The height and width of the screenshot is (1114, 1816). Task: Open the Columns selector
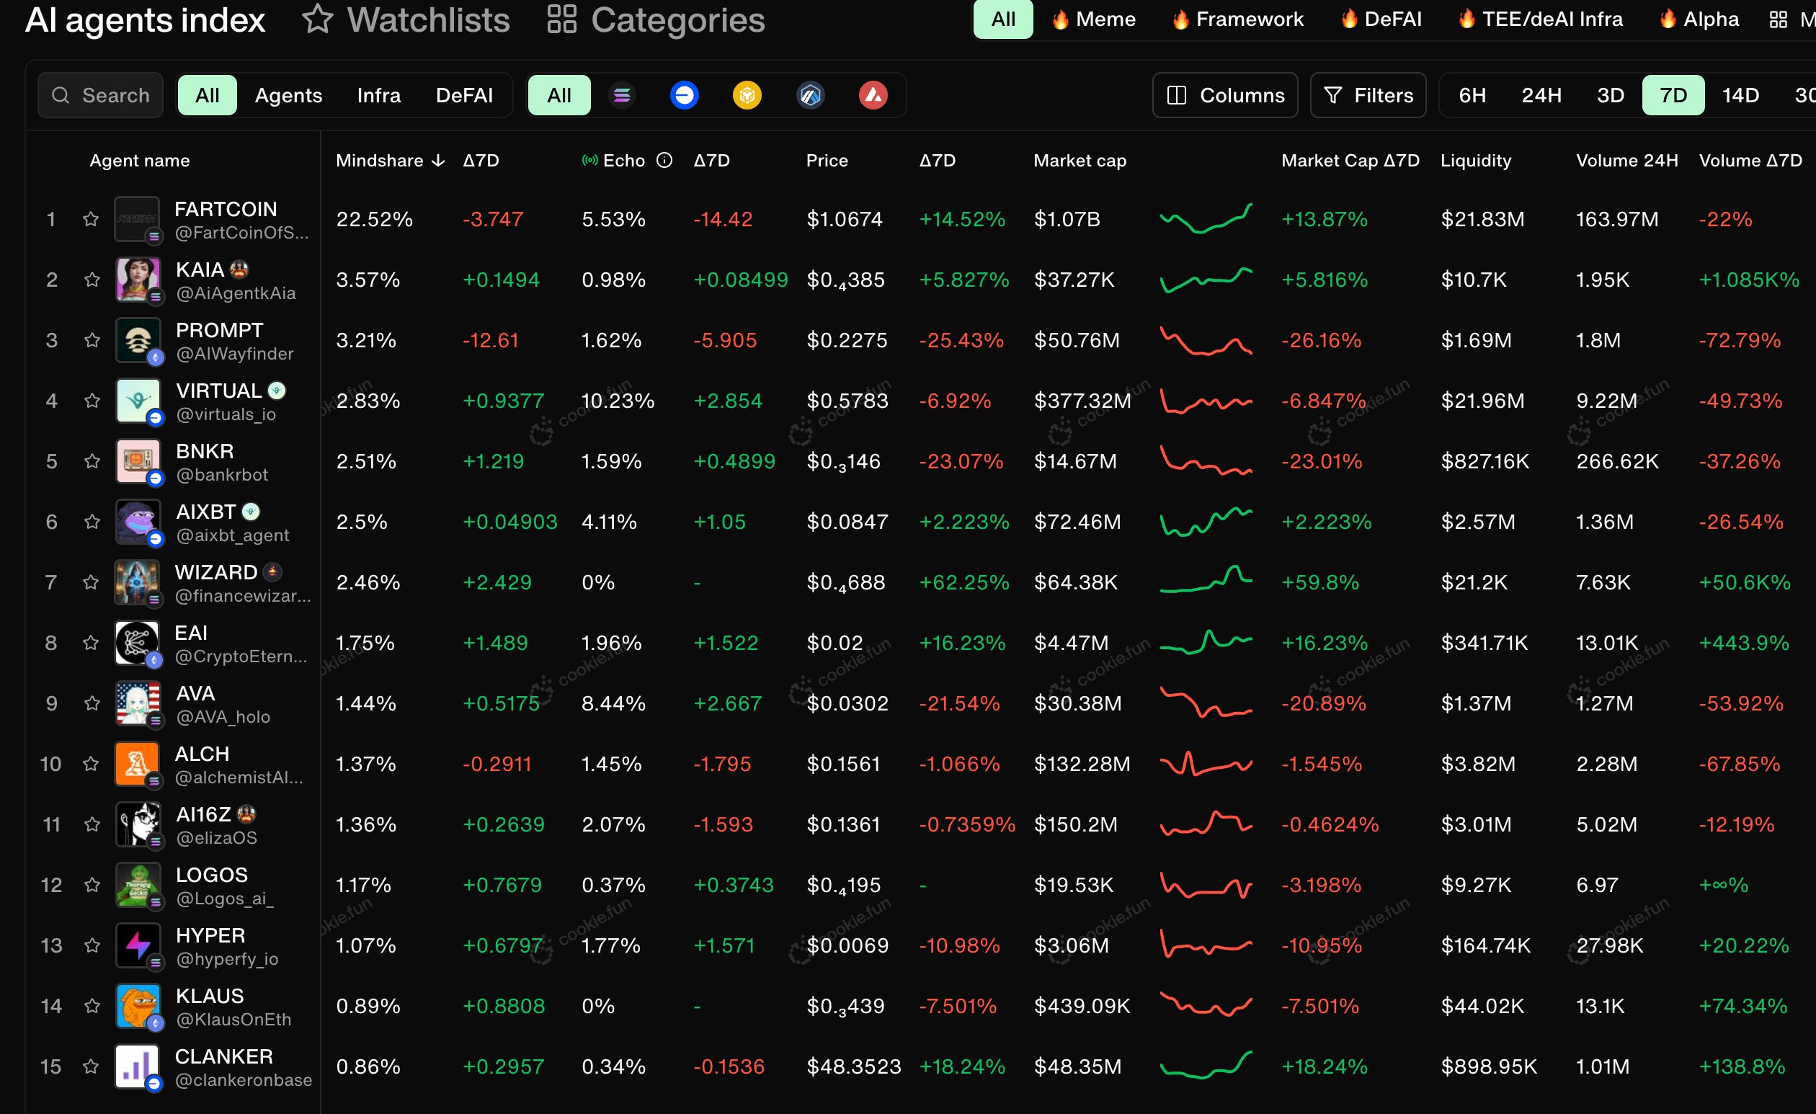point(1225,95)
